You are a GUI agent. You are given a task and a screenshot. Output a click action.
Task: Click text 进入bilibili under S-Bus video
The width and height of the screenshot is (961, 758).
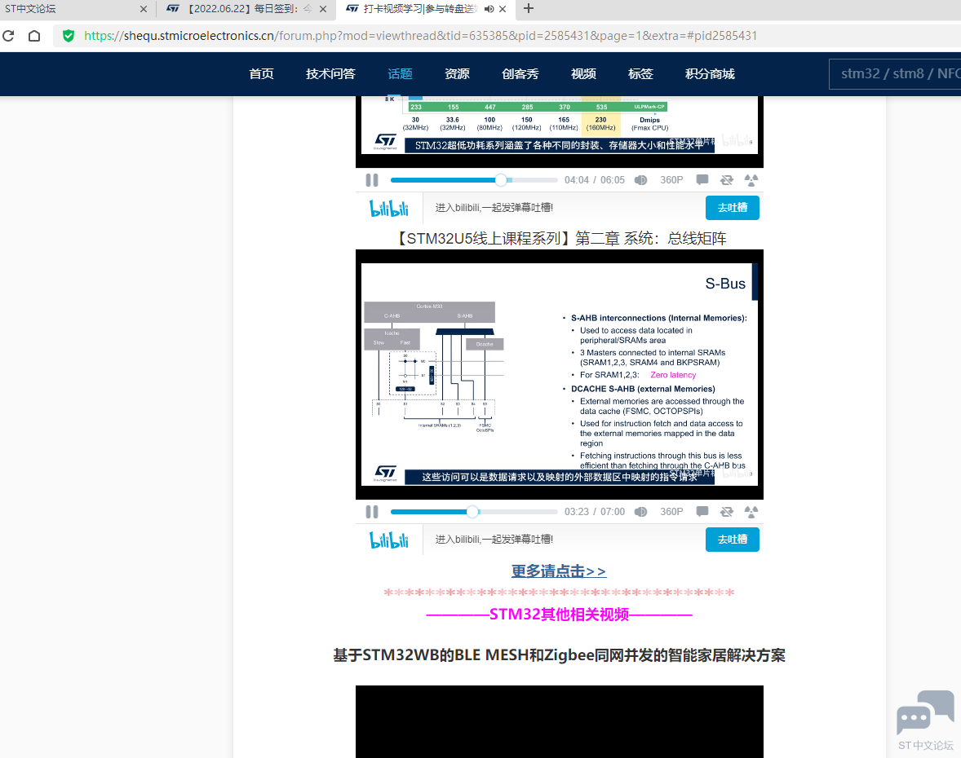[x=494, y=540]
